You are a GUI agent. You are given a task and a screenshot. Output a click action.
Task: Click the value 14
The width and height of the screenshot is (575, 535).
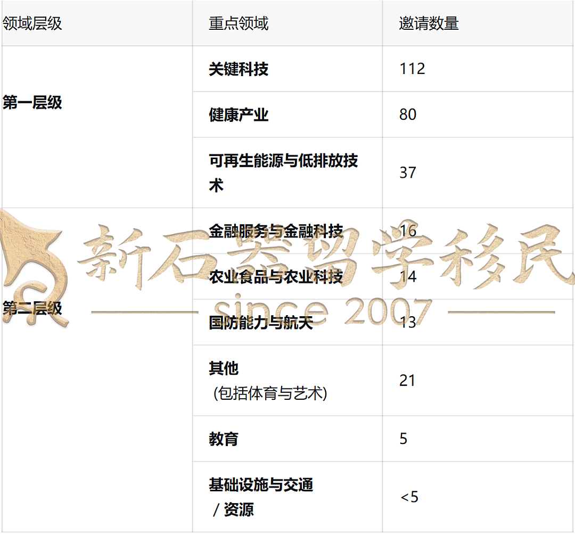(408, 277)
